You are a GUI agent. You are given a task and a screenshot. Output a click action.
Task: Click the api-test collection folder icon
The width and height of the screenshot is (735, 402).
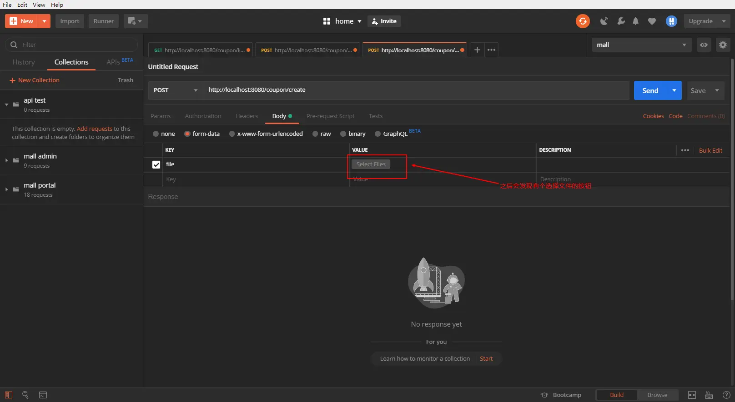[16, 104]
